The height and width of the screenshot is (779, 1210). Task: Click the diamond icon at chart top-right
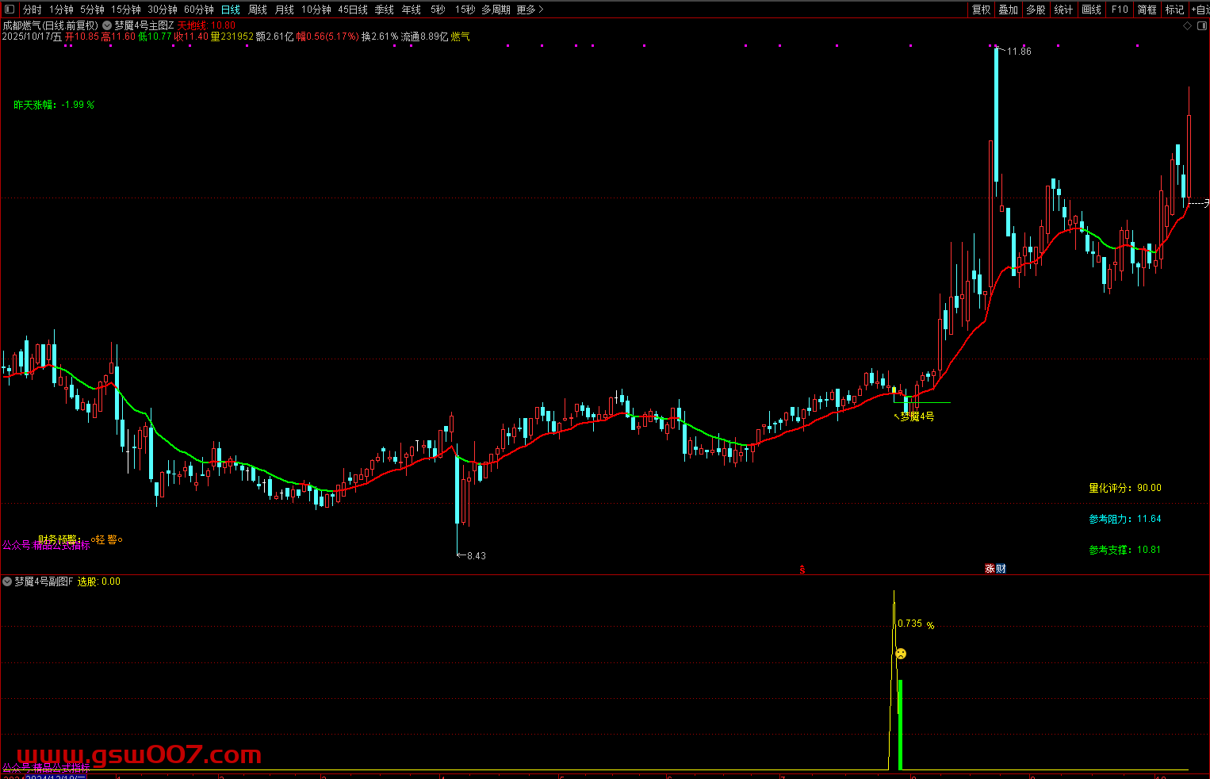(x=1187, y=25)
